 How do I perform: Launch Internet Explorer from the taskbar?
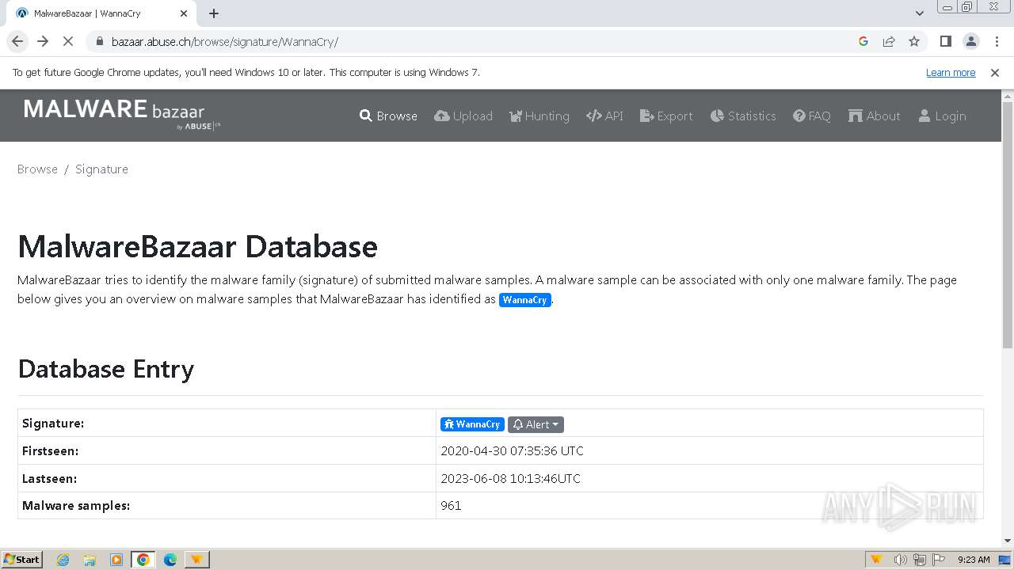63,560
